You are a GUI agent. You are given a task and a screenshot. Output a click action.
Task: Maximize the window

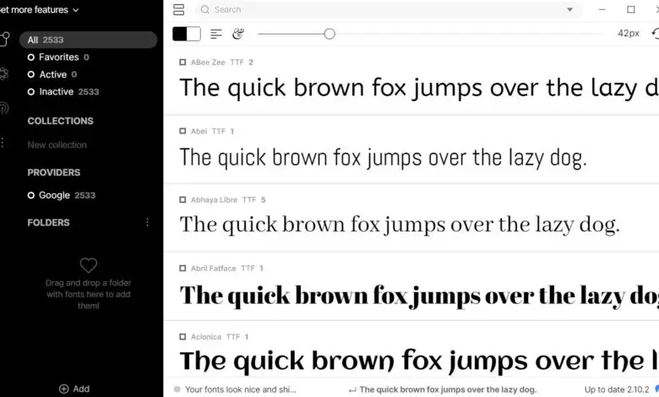(631, 9)
